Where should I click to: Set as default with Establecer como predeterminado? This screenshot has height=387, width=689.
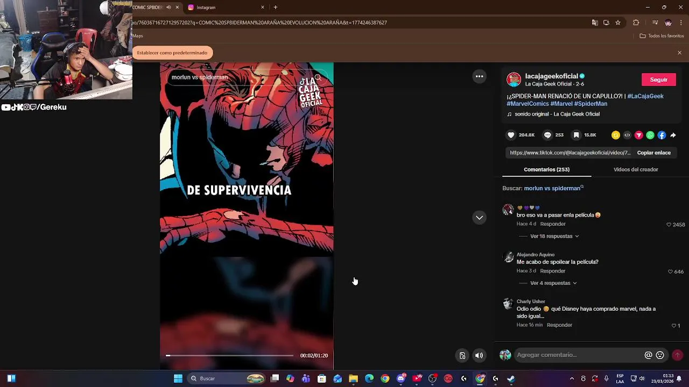click(x=172, y=53)
